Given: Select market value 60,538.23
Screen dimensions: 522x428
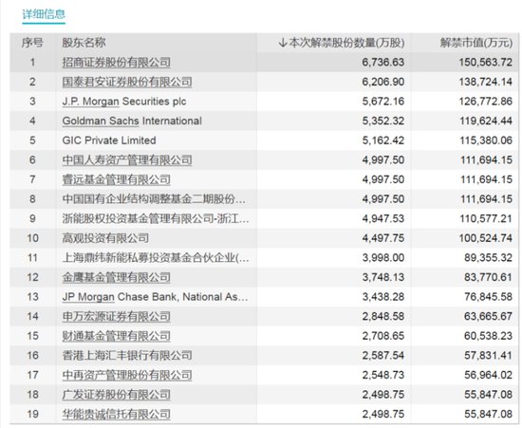Looking at the screenshot, I should (489, 336).
